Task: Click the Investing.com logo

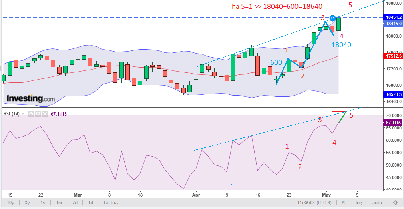Action: pyautogui.click(x=31, y=98)
